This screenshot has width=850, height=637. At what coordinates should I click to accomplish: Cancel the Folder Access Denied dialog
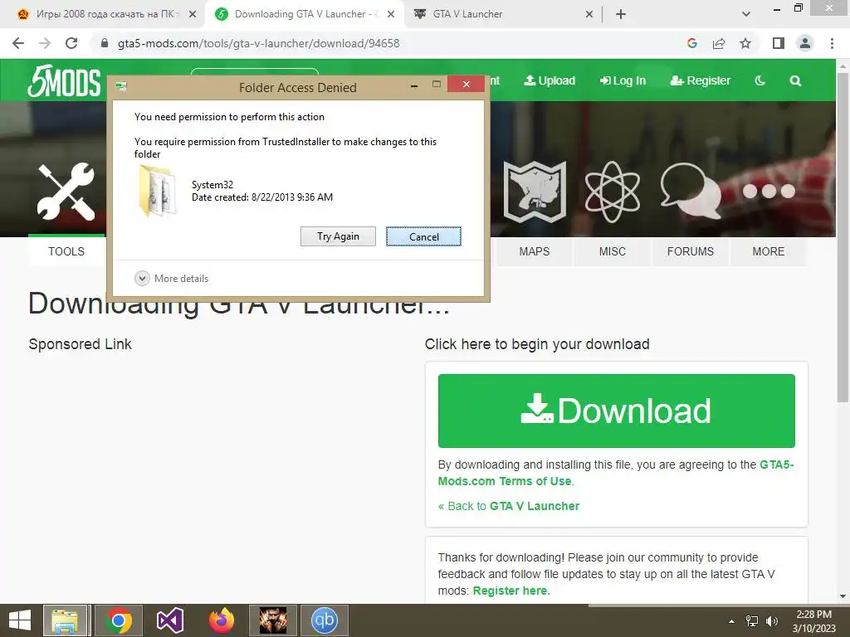click(x=423, y=236)
